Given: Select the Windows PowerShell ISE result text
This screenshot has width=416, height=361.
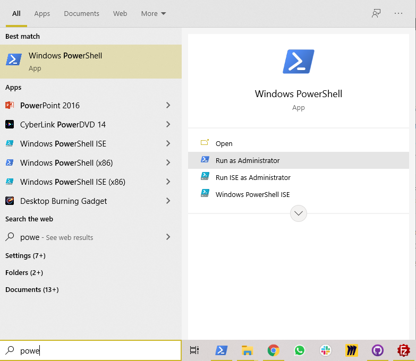Looking at the screenshot, I should tap(63, 144).
